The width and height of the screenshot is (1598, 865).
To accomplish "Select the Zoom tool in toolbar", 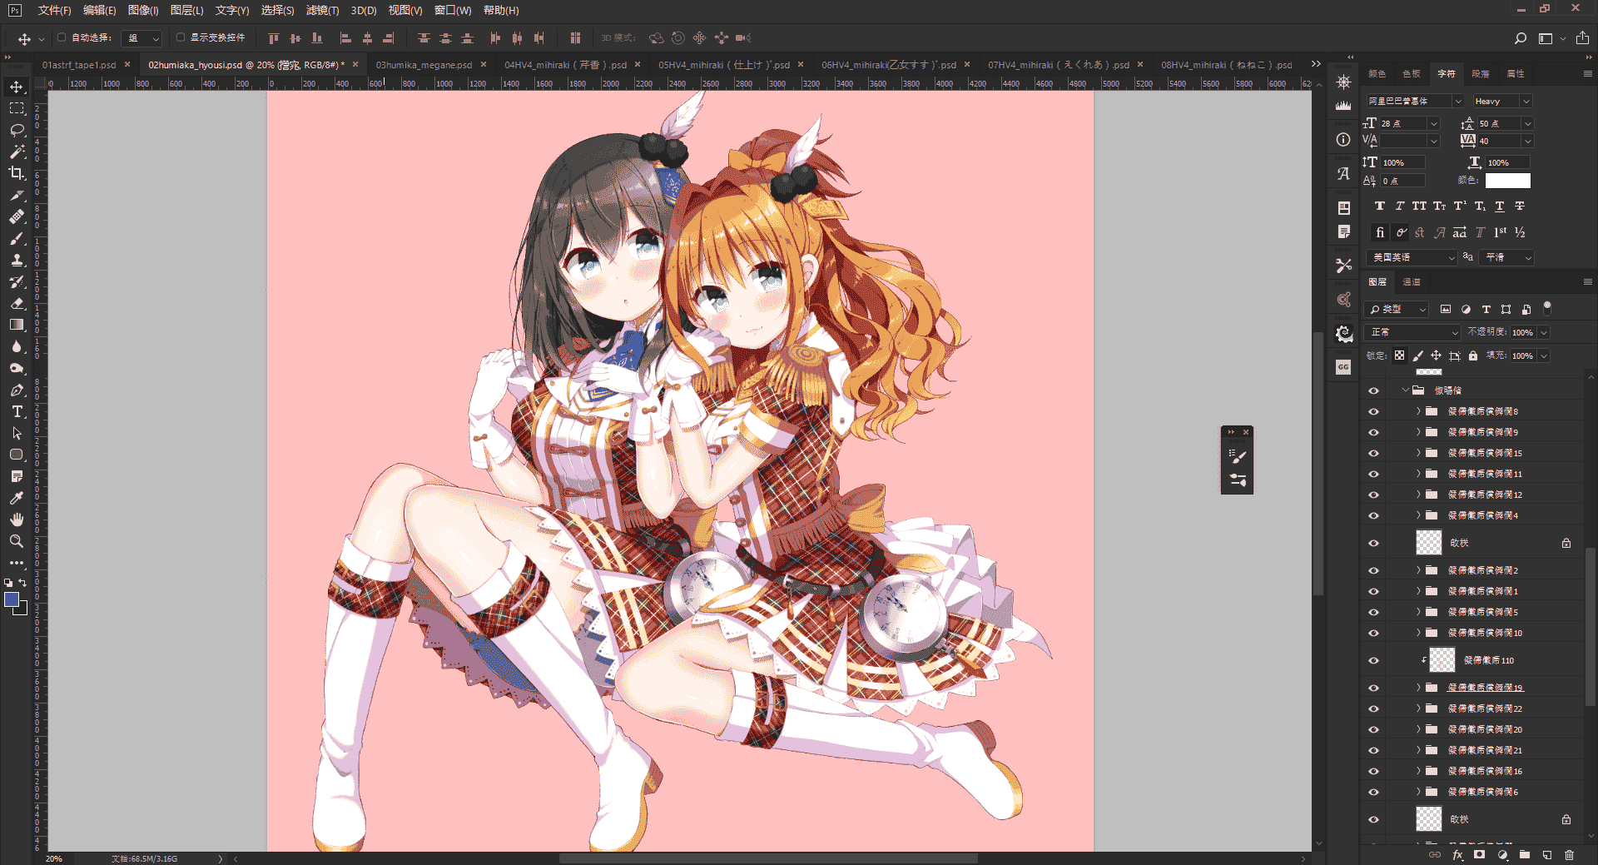I will pyautogui.click(x=17, y=541).
